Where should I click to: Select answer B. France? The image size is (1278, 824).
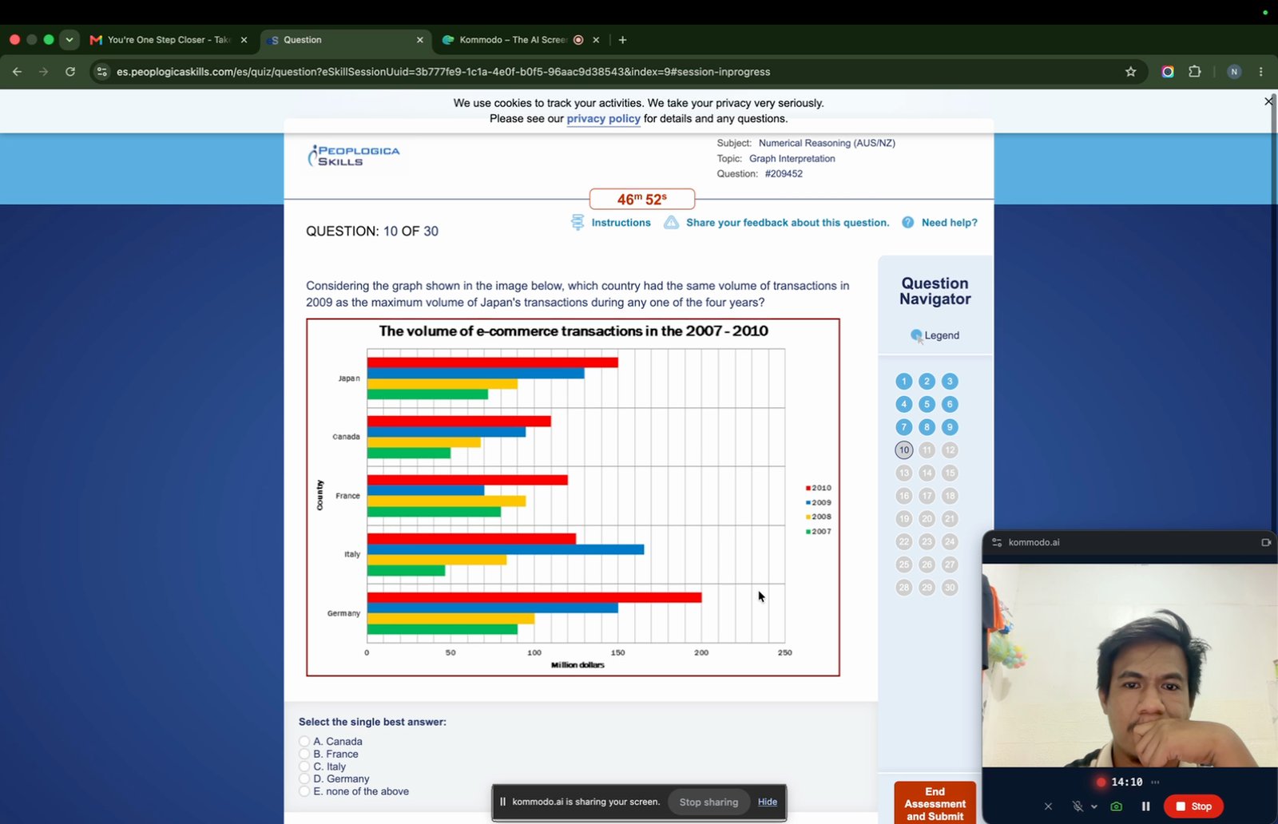304,753
